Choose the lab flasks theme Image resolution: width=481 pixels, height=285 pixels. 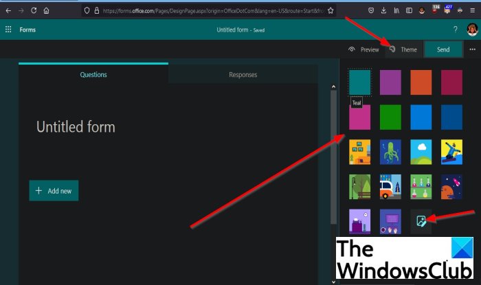[421, 187]
